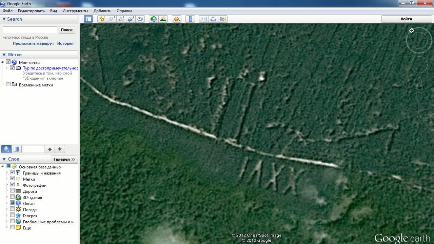The width and height of the screenshot is (434, 244).
Task: Enable the Погода layer
Action: click(13, 209)
